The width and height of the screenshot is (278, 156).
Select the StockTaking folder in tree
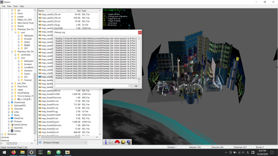(x=23, y=93)
